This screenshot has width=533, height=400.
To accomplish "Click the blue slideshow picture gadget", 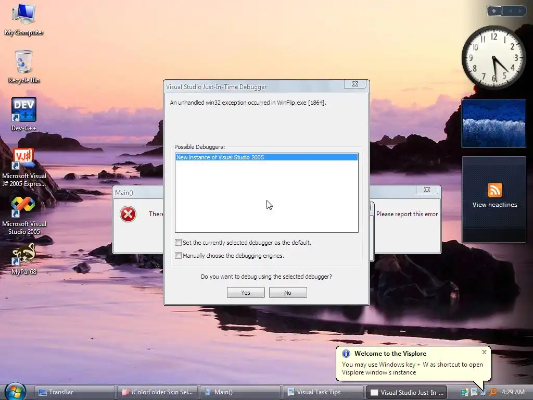I will tap(494, 123).
